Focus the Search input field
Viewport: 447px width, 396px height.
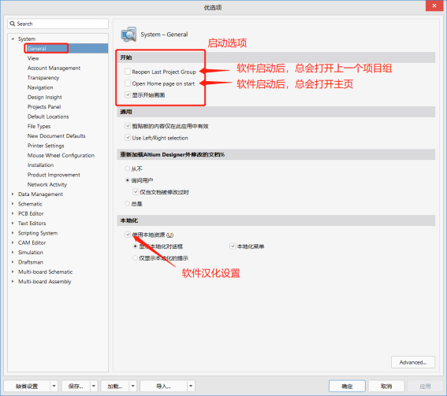(58, 24)
